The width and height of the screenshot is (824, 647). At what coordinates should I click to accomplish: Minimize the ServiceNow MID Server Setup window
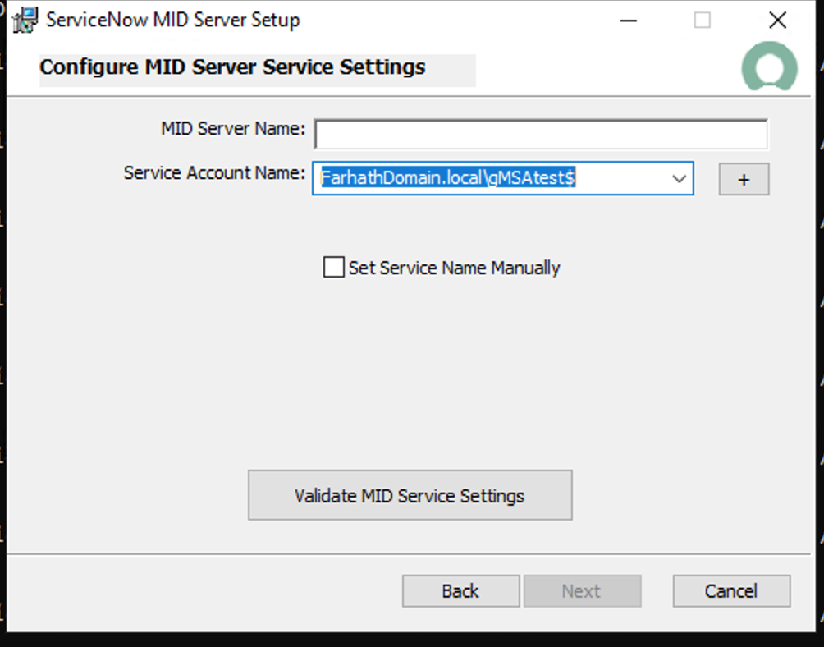(628, 21)
